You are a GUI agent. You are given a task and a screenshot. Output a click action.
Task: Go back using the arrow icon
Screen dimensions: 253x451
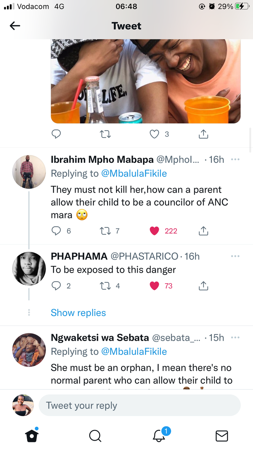coord(15,26)
